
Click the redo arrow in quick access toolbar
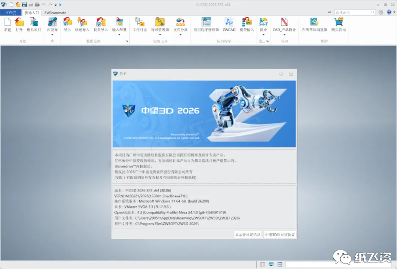(50, 4)
